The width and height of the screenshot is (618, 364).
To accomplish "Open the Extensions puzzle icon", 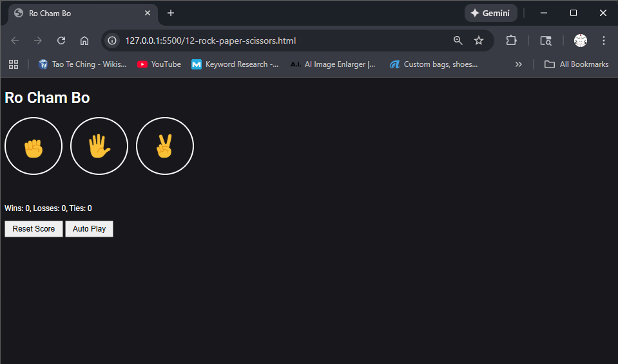I will 511,41.
